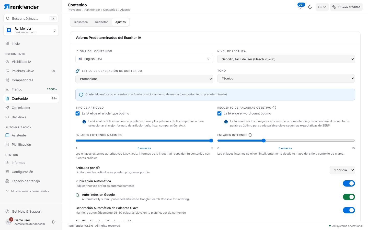Click the Optimizador sparkle icon
The height and width of the screenshot is (230, 368).
(x=7, y=108)
